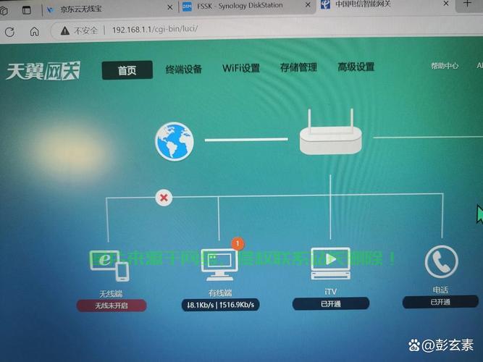Open the WiFi设置 menu item
Image resolution: width=483 pixels, height=362 pixels.
[x=240, y=68]
